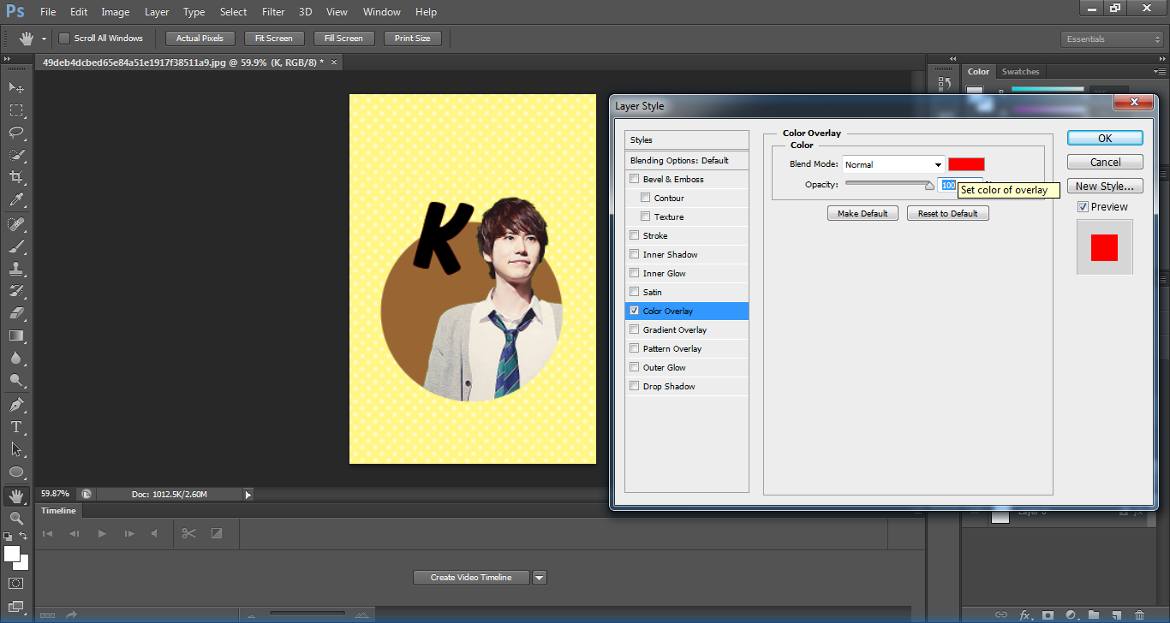Image resolution: width=1170 pixels, height=623 pixels.
Task: Uncheck the Preview checkbox
Action: pyautogui.click(x=1083, y=207)
